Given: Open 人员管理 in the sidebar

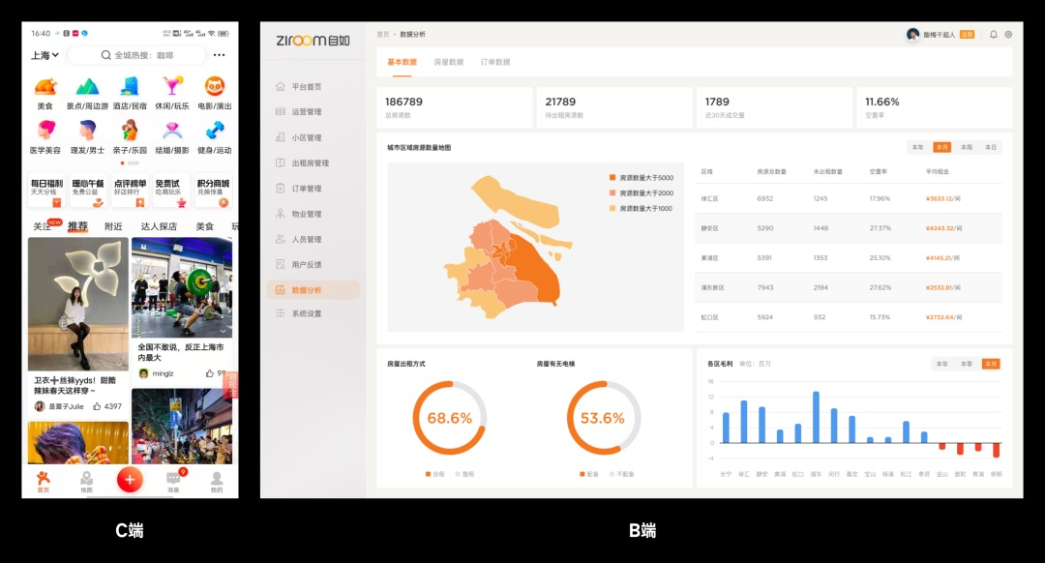Looking at the screenshot, I should tap(313, 239).
